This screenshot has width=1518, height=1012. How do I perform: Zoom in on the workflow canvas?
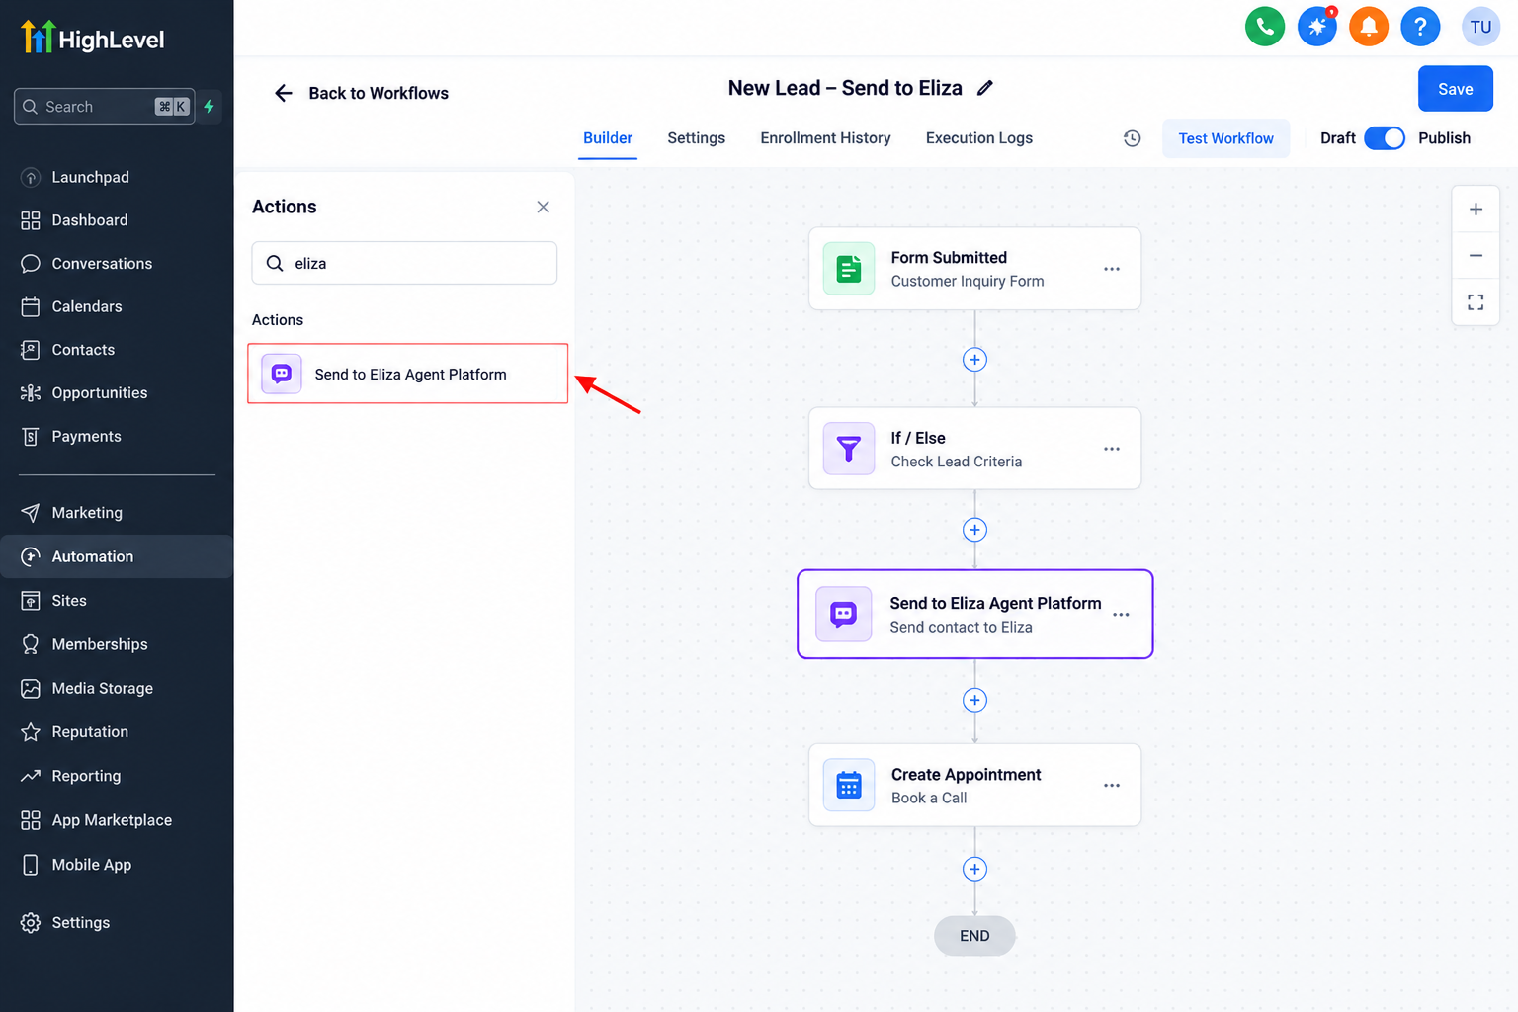coord(1476,210)
